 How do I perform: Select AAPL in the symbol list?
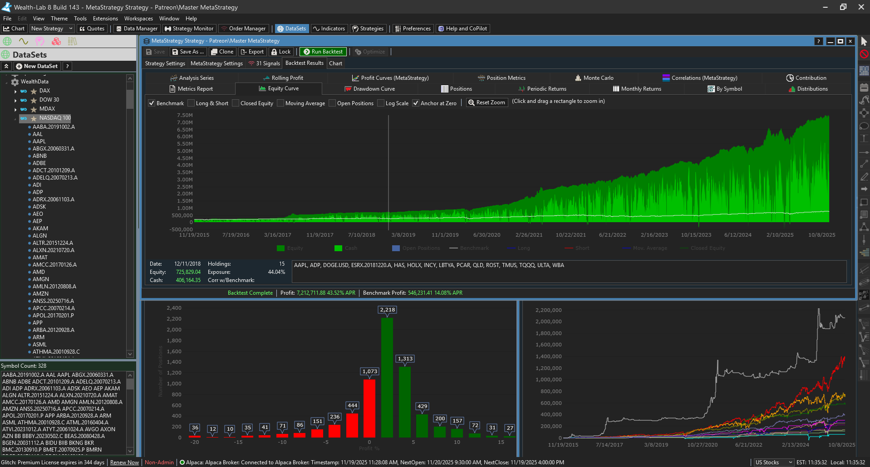tap(39, 141)
